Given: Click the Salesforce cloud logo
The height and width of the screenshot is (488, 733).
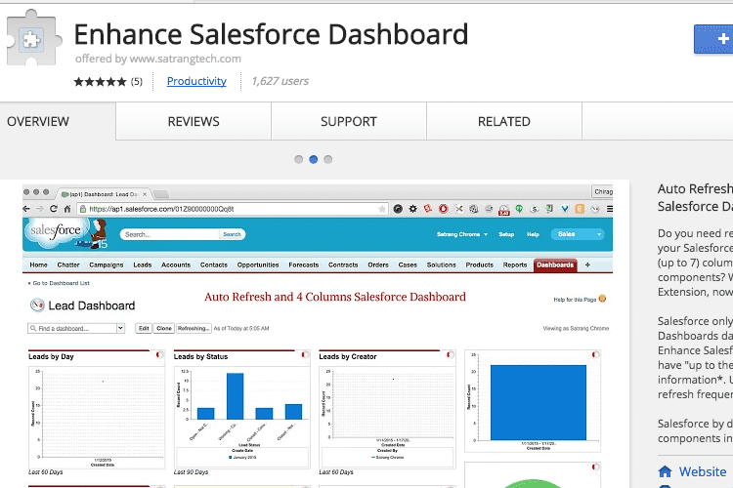Looking at the screenshot, I should tap(55, 232).
